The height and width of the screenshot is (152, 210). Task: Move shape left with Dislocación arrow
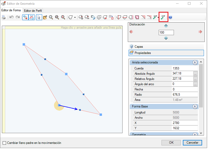click(131, 32)
